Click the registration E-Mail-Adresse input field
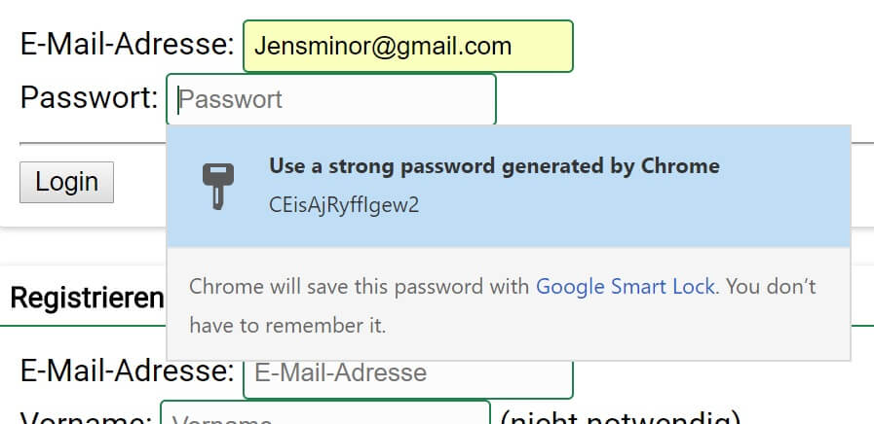This screenshot has width=874, height=424. tap(407, 373)
